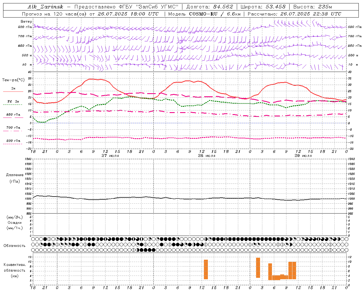Click the Конвективн. label of convective panel
Screen dimensions: 363x290
click(15, 265)
